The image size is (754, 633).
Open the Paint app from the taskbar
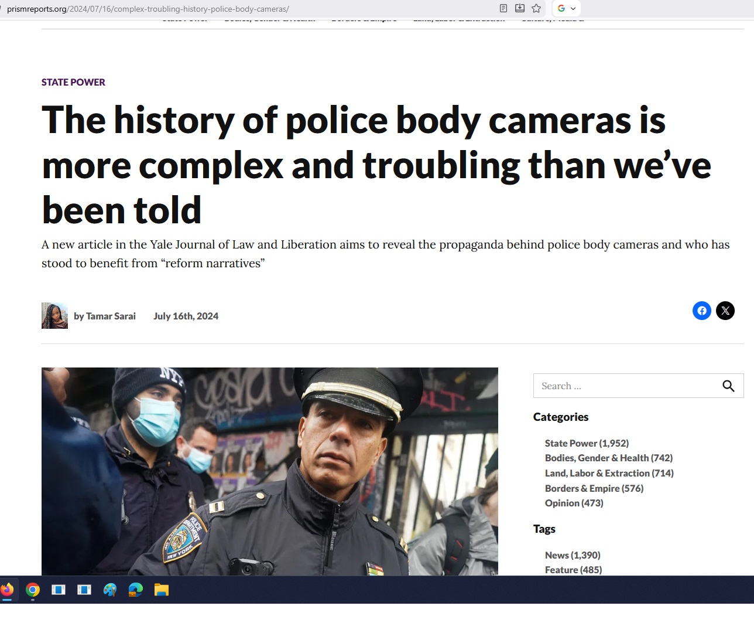point(110,590)
